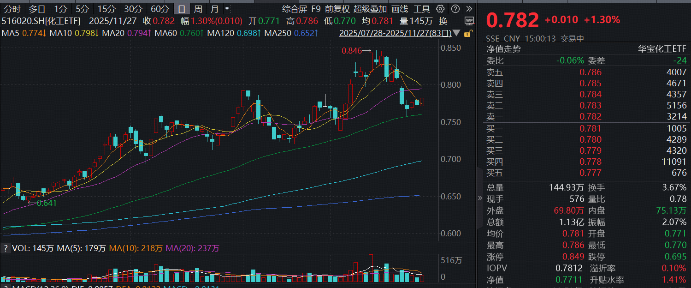Image resolution: width=691 pixels, height=288 pixels.
Task: Click the double-arrow more options icon in toolbar
Action: 469,9
